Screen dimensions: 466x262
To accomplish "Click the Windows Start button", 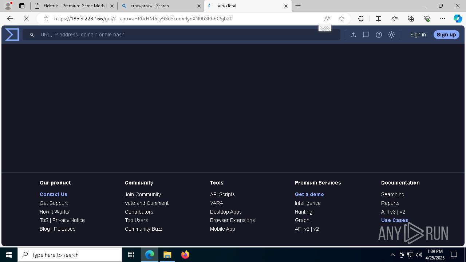I will tap(9, 255).
